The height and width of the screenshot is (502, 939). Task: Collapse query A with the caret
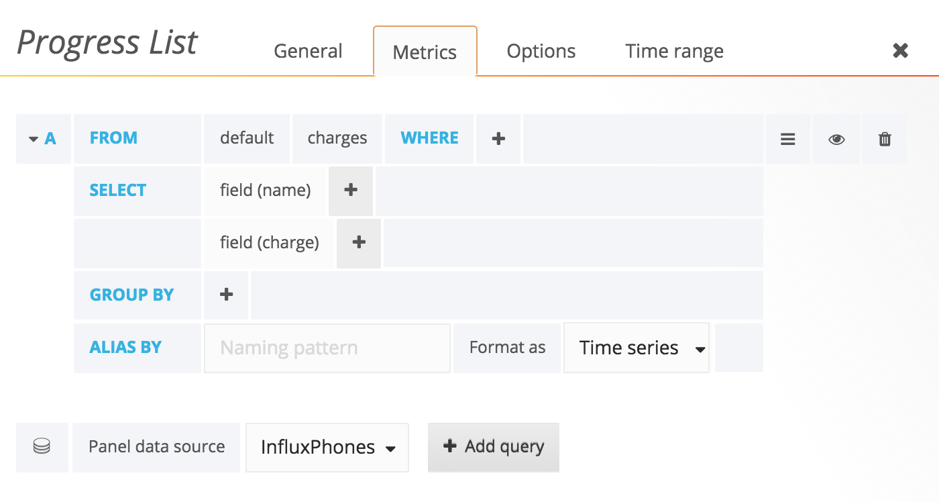[x=34, y=139]
